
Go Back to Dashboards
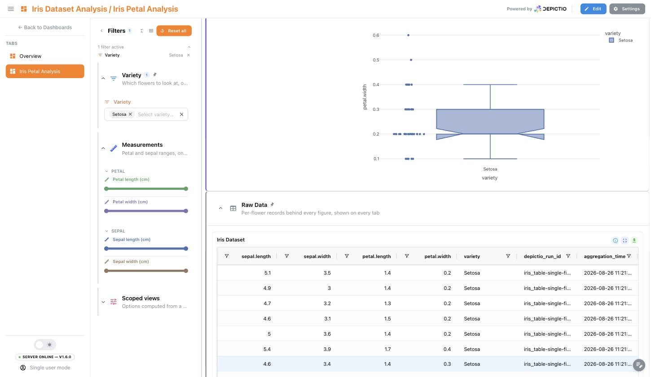(x=45, y=27)
